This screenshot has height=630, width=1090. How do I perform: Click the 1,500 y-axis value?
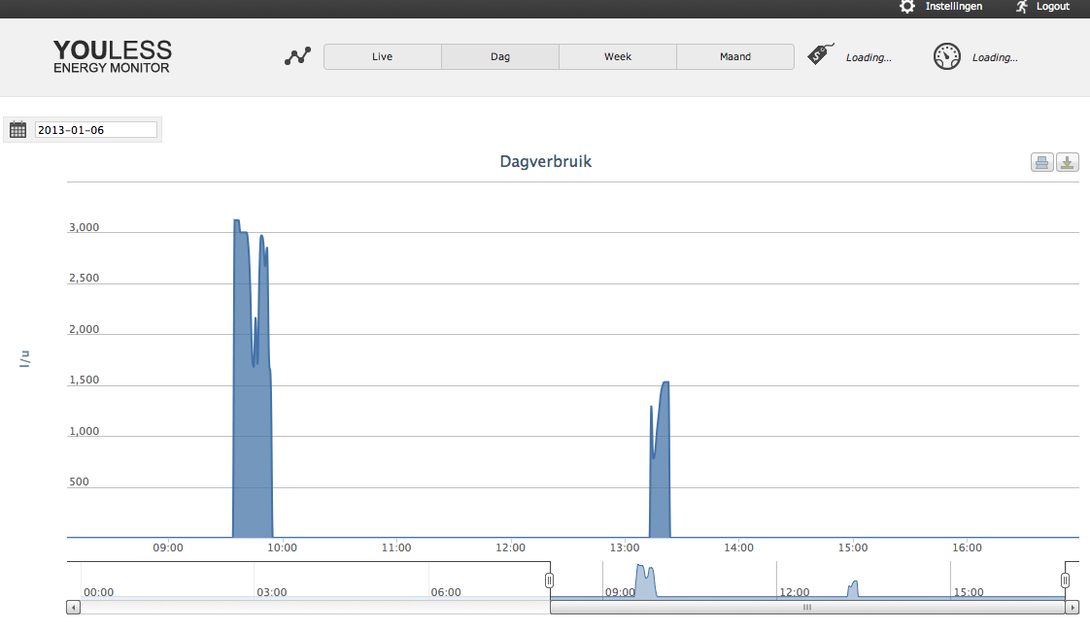click(x=84, y=380)
